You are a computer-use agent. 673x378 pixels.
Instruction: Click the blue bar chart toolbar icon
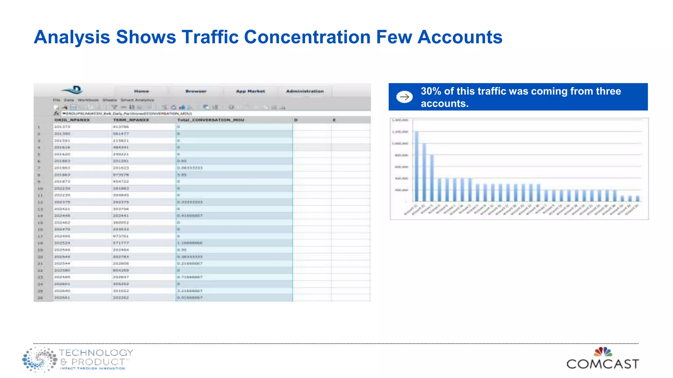pyautogui.click(x=182, y=107)
